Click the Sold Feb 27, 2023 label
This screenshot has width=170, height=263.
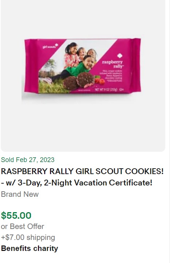(x=28, y=160)
